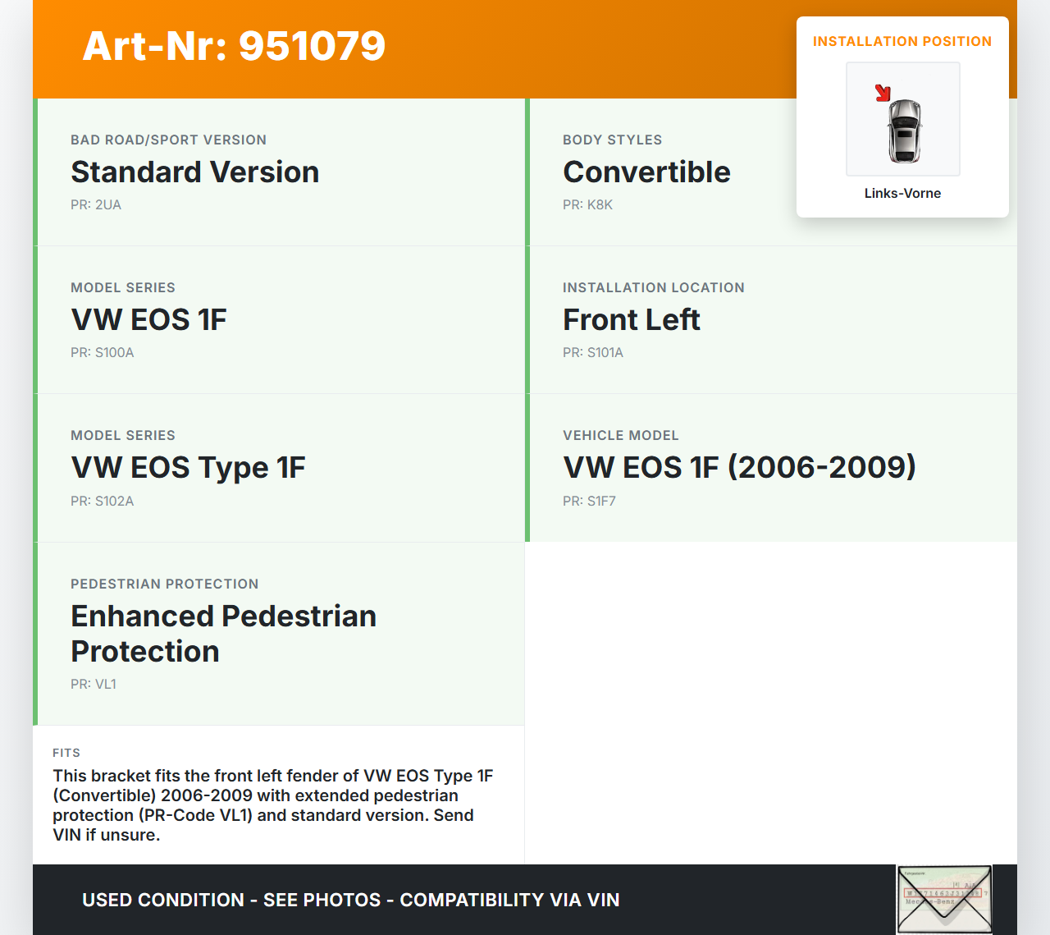The image size is (1050, 935).
Task: Select Enhanced Pedestrian Protection value
Action: pyautogui.click(x=223, y=633)
